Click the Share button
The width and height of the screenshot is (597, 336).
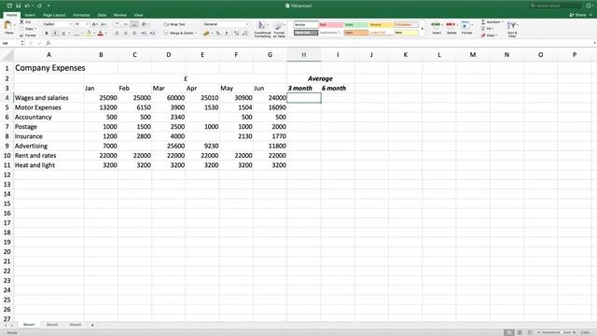pos(577,15)
